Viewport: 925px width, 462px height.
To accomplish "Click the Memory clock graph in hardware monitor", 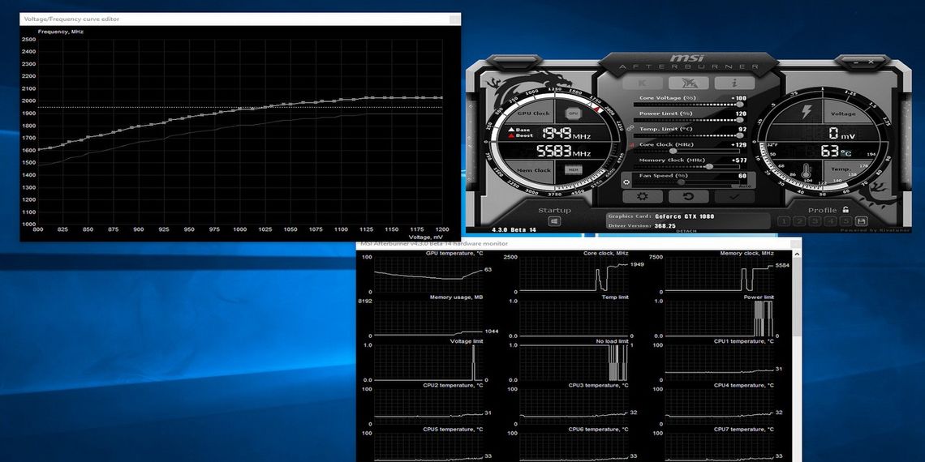I will coord(719,275).
